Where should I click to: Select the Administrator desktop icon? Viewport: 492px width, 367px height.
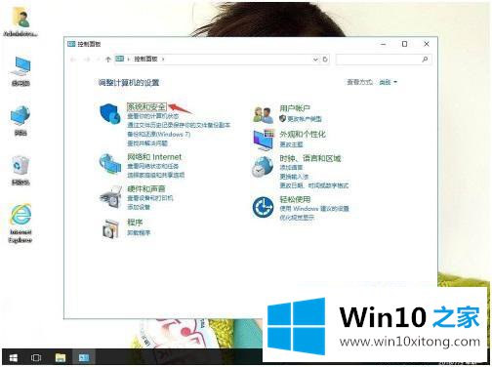[20, 21]
